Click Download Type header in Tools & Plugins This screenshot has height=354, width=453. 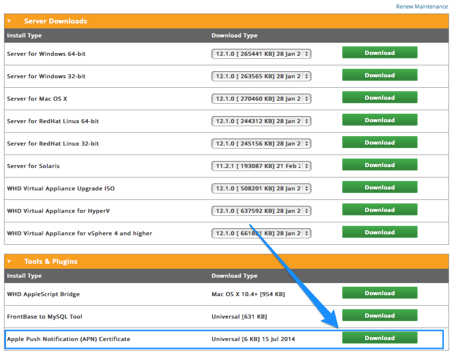pos(234,276)
